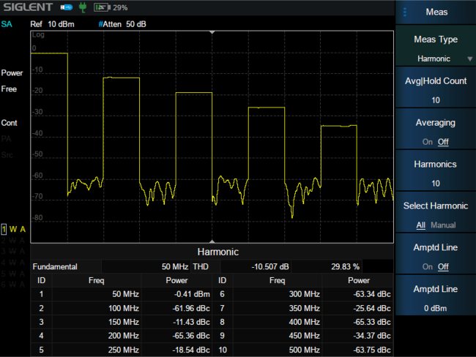Click the USB device status icon
476x357 pixels.
(x=67, y=8)
